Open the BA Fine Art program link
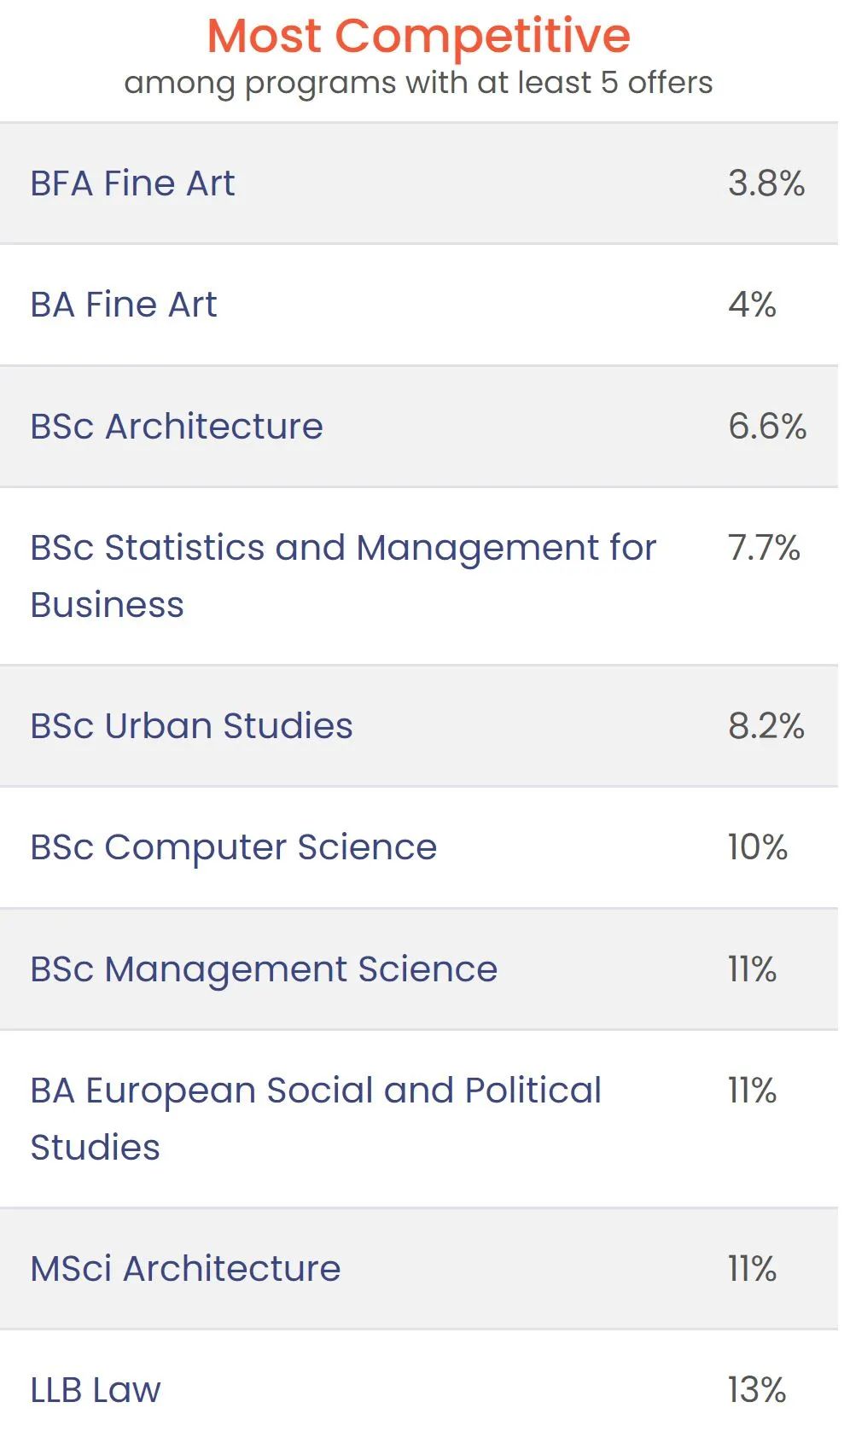The height and width of the screenshot is (1437, 844). (x=124, y=305)
